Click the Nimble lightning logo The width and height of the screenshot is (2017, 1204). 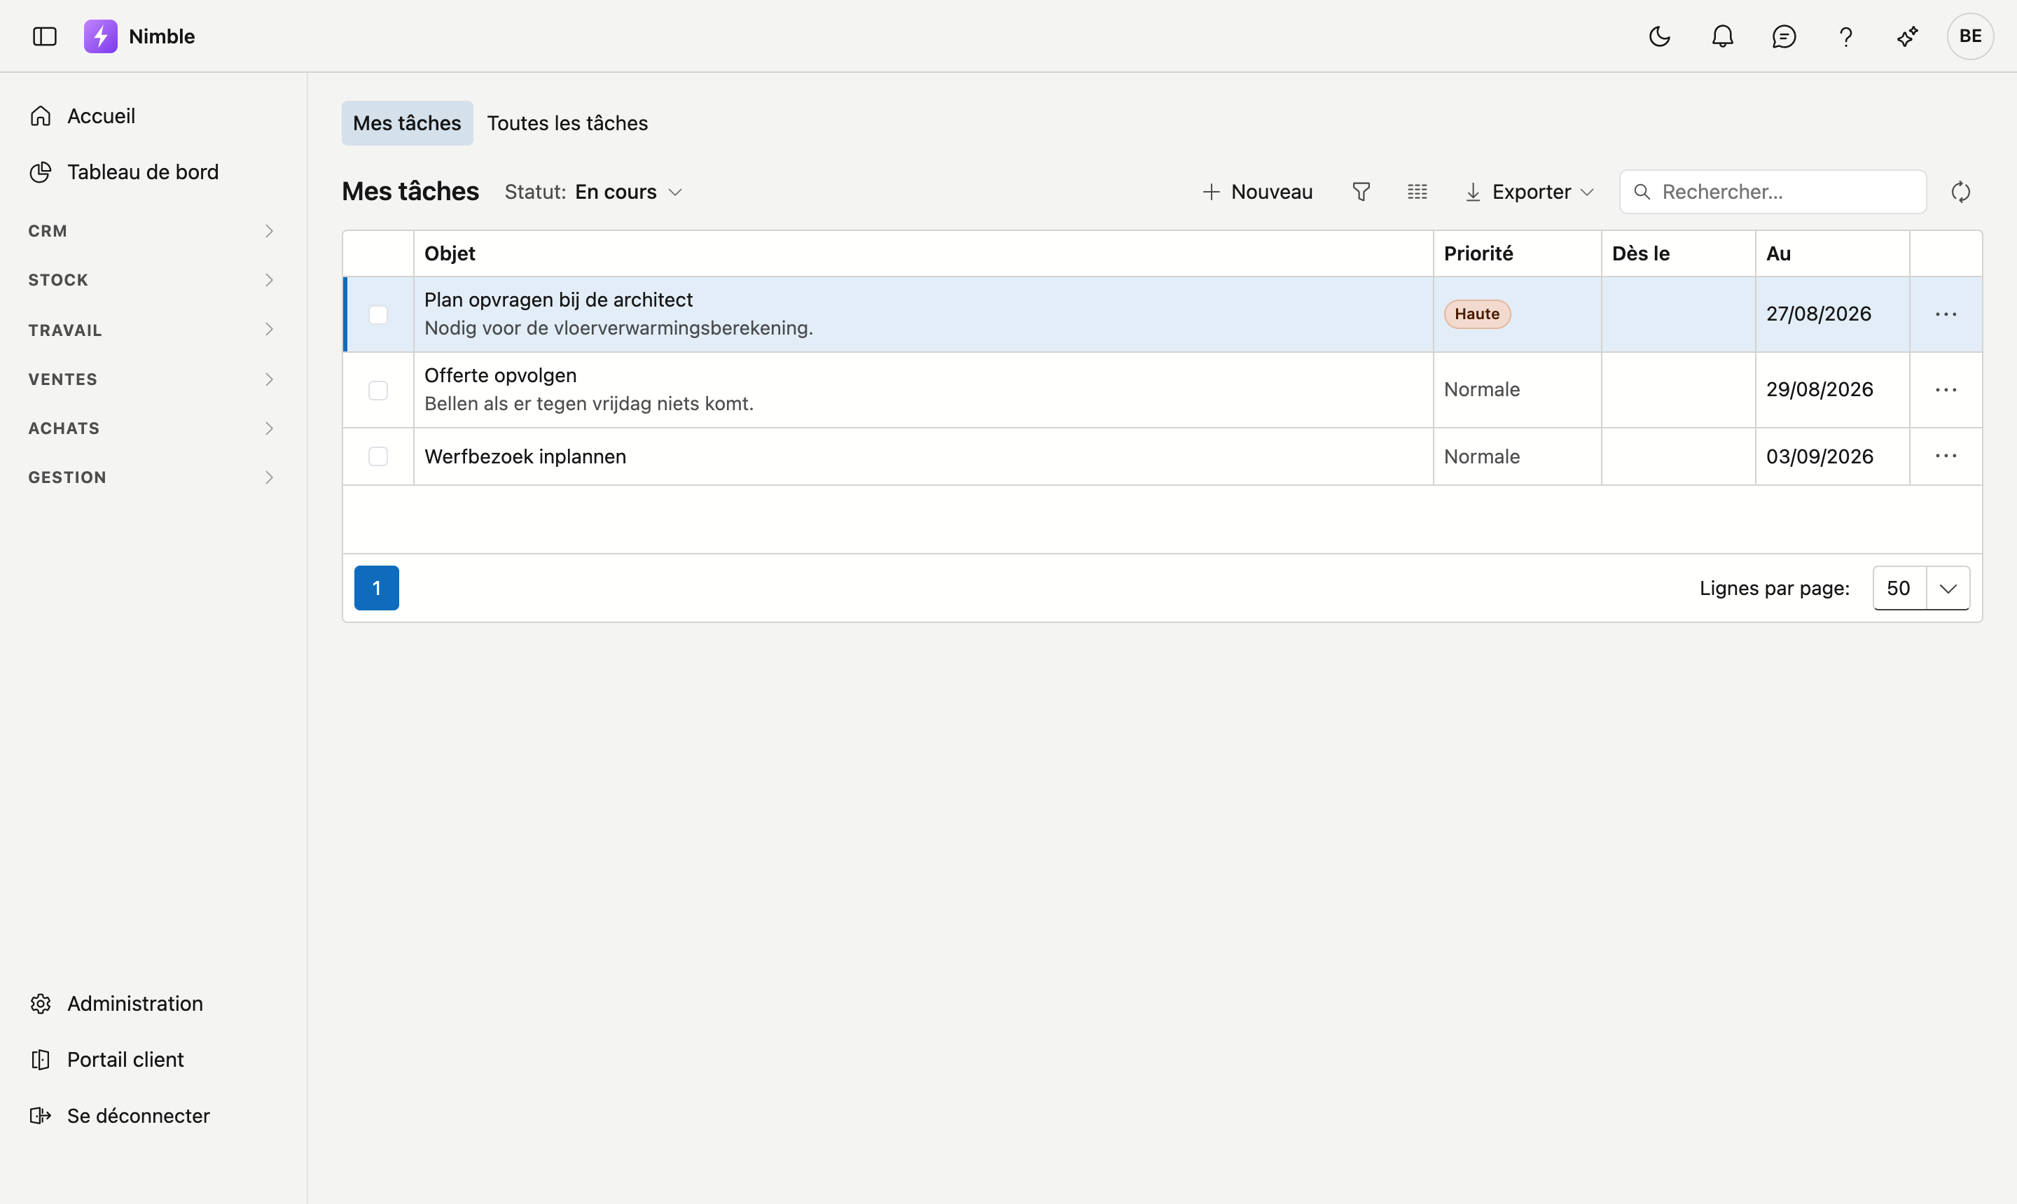point(101,36)
